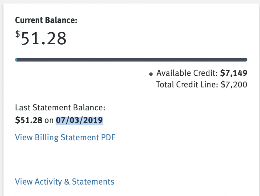The height and width of the screenshot is (196, 260).
Task: Select the bold $51.28 statement balance amount
Action: tap(29, 120)
